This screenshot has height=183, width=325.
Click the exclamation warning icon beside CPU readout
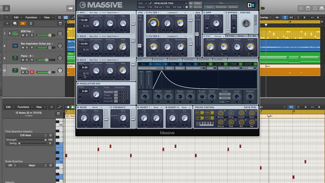[x=186, y=7]
